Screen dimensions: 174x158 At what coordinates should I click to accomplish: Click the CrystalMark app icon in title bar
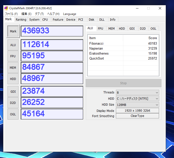click(x=6, y=8)
